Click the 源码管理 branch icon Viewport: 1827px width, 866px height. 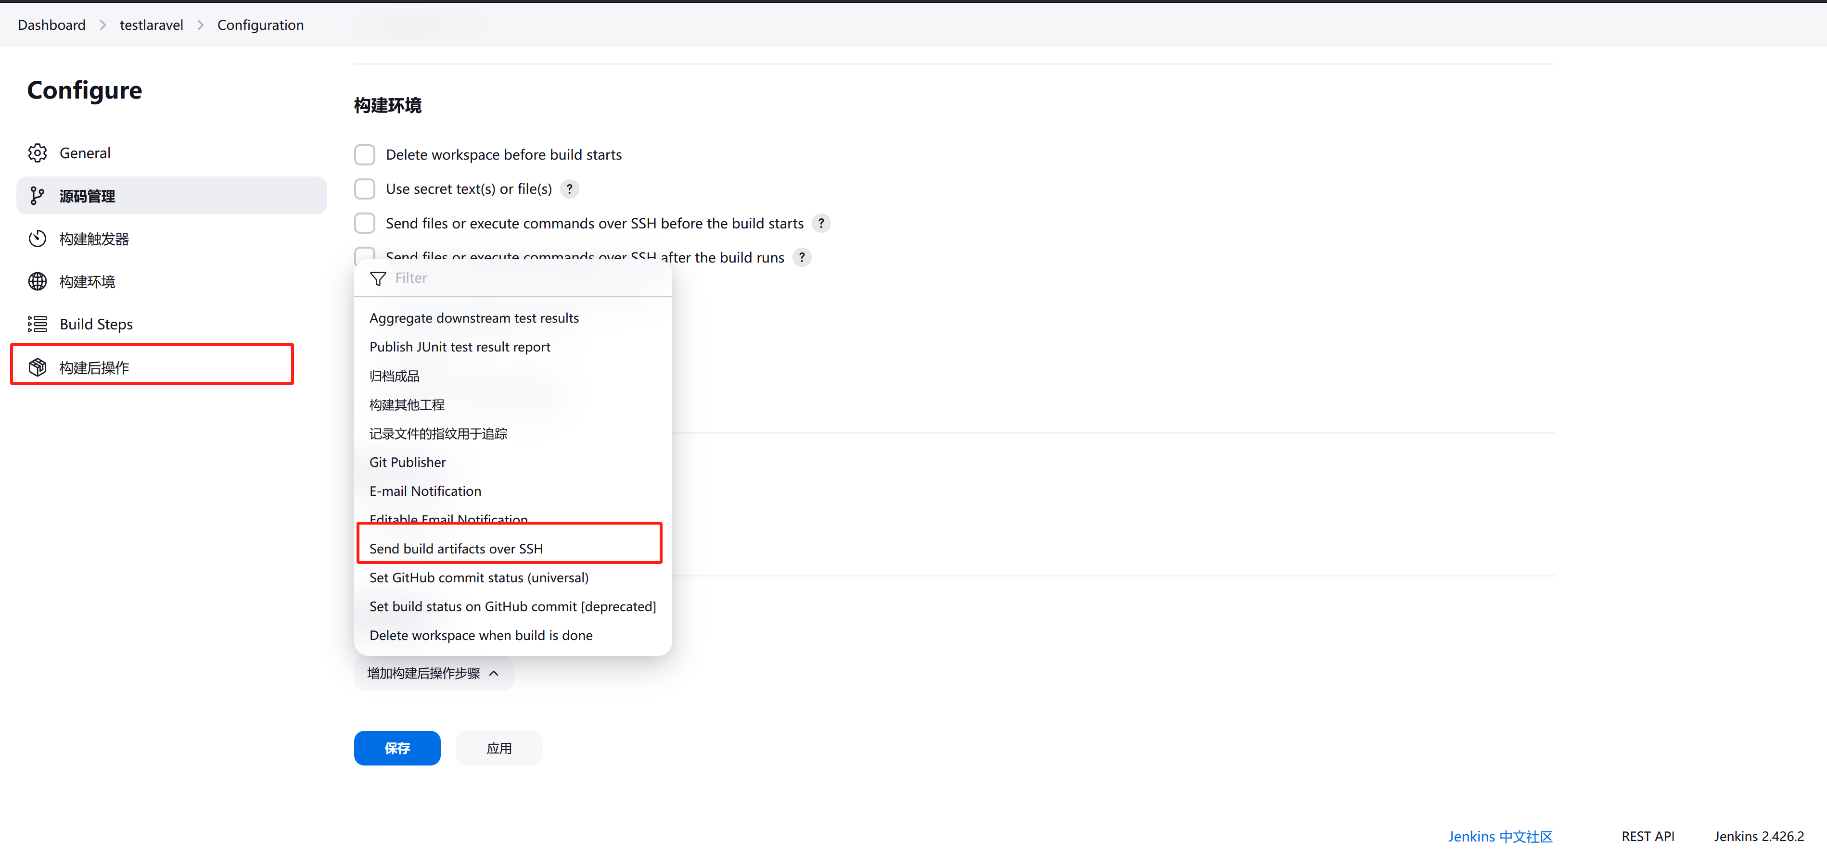[38, 196]
